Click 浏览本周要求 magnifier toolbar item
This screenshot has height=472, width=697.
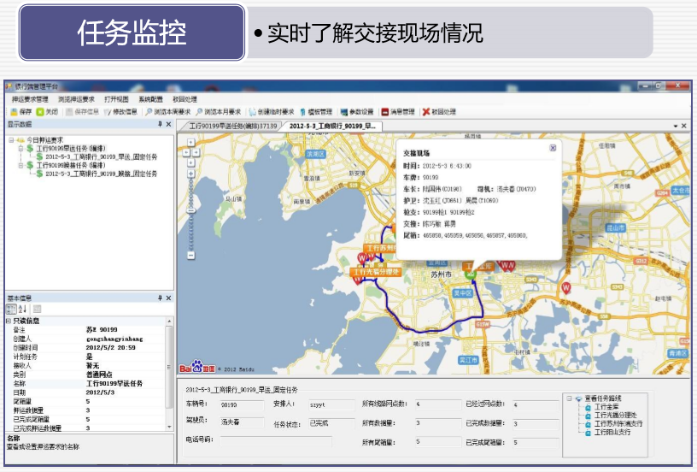tap(168, 112)
